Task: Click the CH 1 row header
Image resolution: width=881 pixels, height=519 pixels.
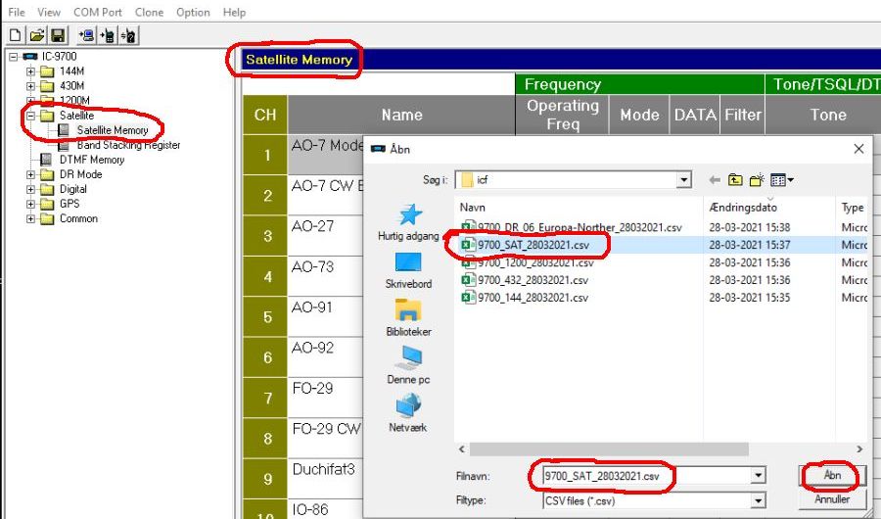Action: pyautogui.click(x=265, y=155)
